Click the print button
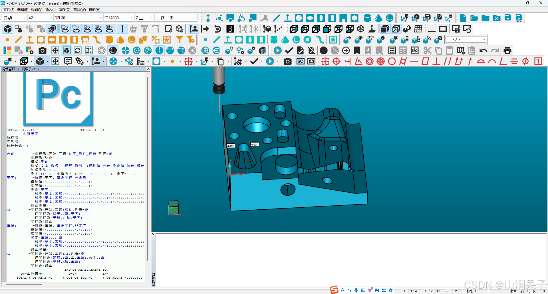This screenshot has height=294, width=548. click(507, 50)
